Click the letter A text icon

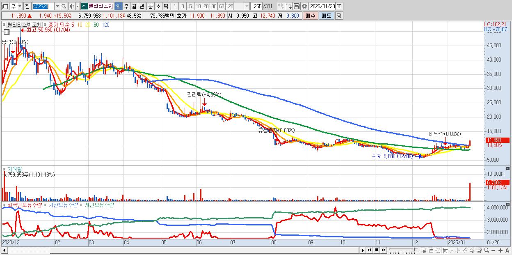507,250
